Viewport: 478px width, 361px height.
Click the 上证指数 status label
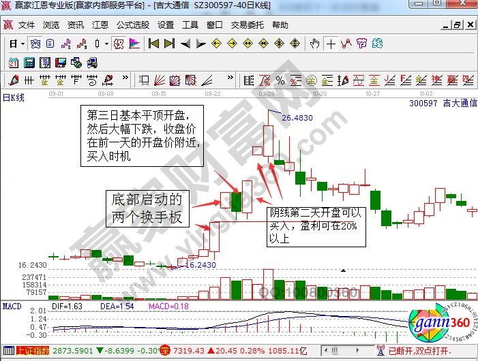click(x=33, y=351)
